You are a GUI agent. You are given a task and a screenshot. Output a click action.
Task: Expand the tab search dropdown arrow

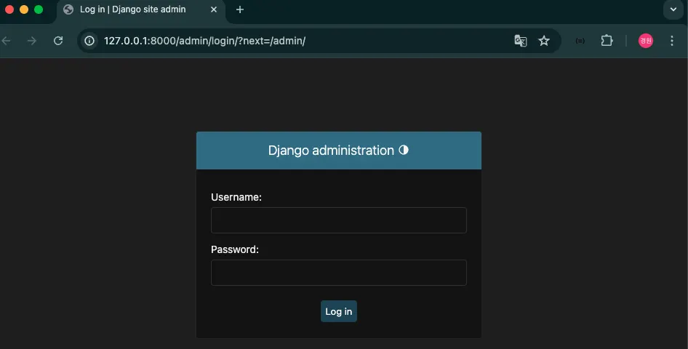[673, 9]
